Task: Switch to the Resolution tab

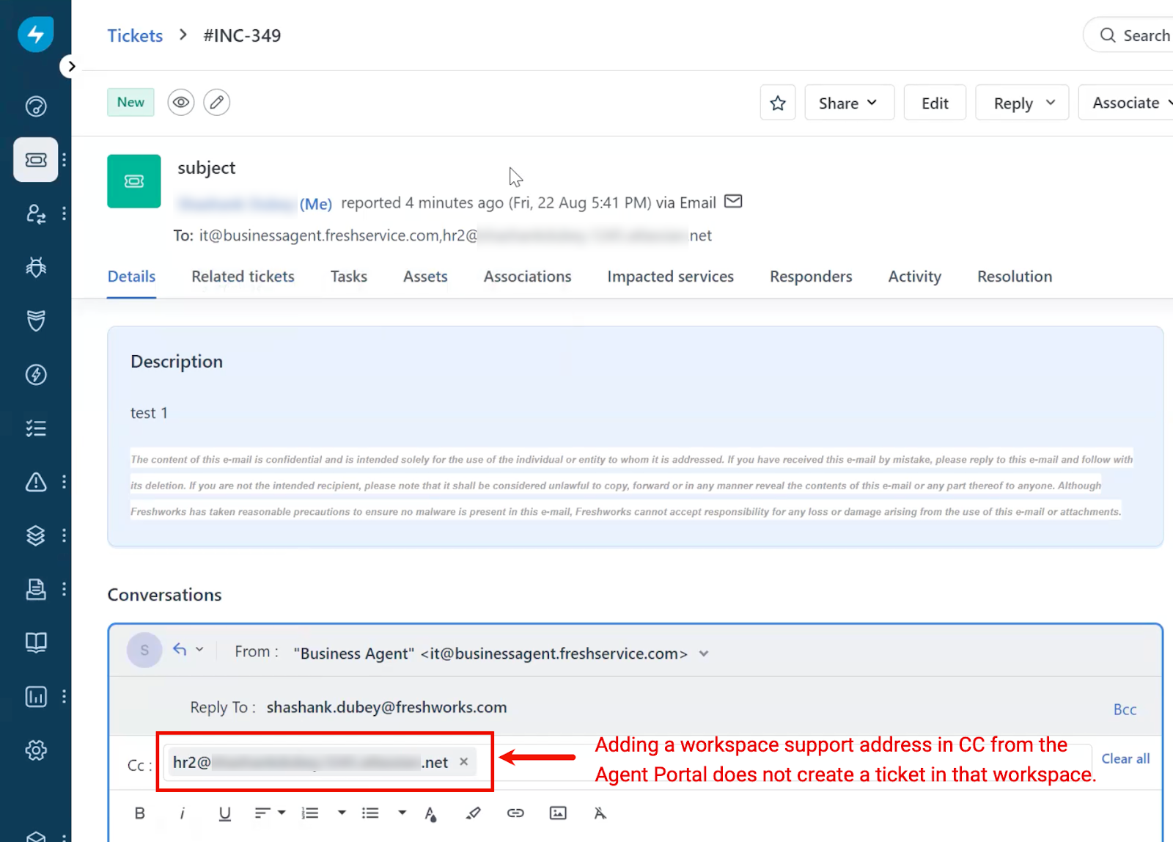Action: (1015, 277)
